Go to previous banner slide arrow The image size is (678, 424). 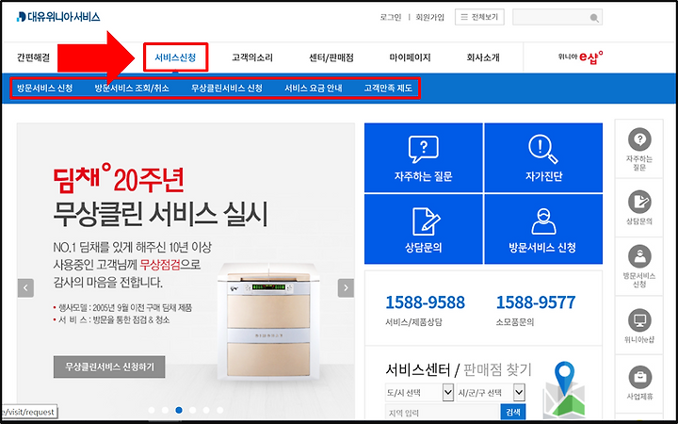click(25, 287)
